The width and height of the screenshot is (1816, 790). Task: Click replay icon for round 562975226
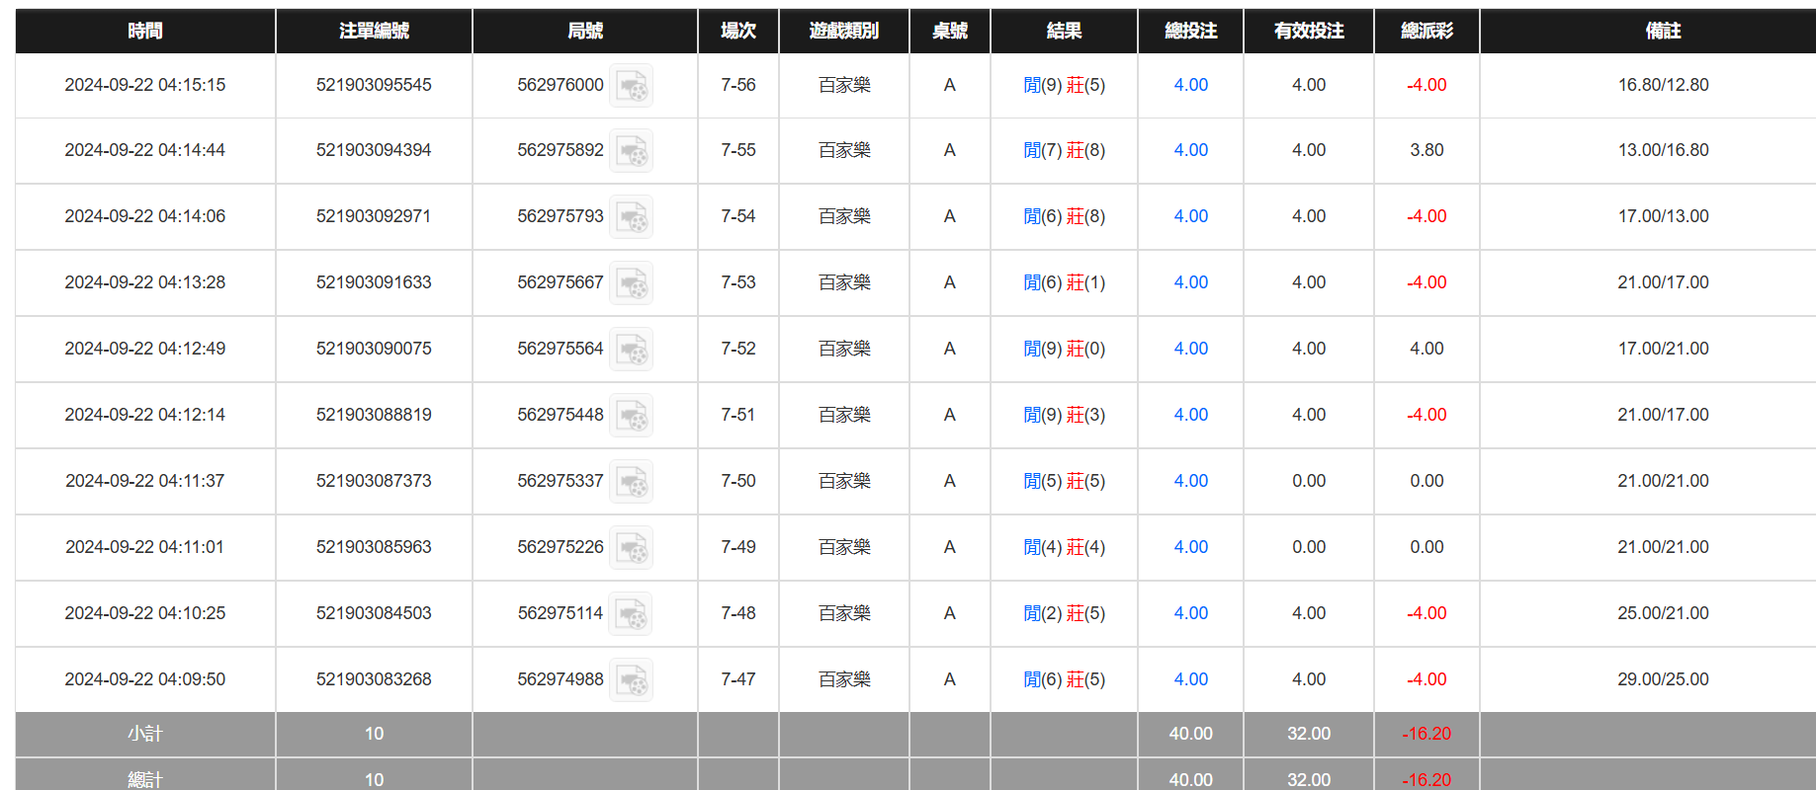pyautogui.click(x=631, y=548)
